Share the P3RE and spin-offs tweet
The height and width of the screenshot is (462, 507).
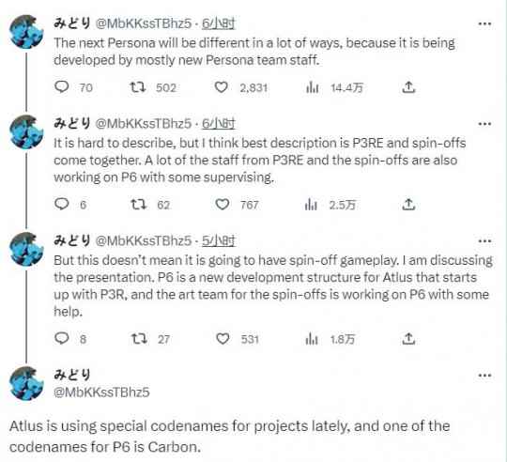408,205
